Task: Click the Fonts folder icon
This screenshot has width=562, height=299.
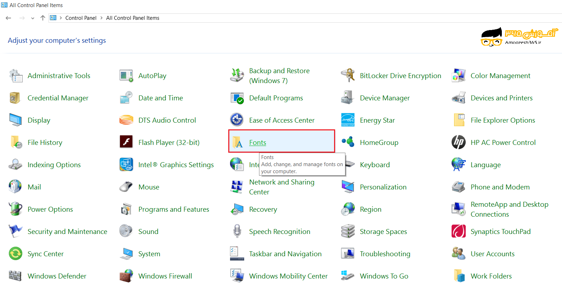Action: pos(237,142)
